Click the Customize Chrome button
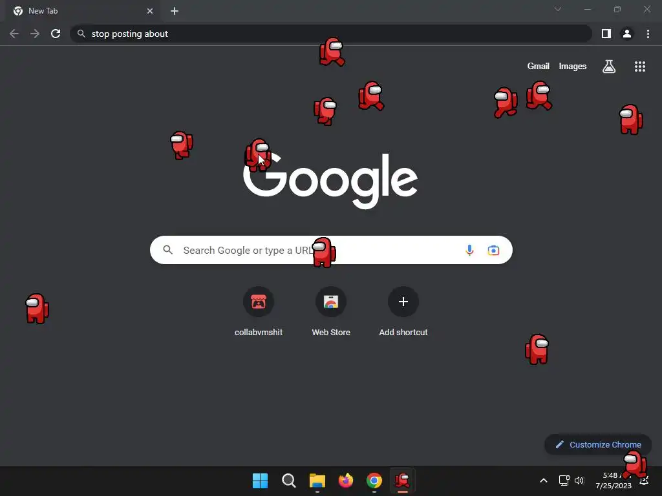 pyautogui.click(x=598, y=444)
